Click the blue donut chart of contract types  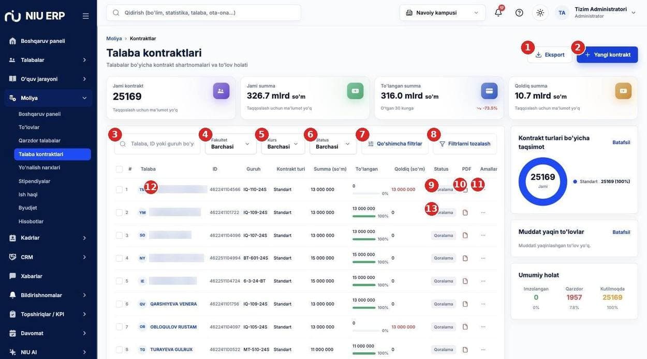pos(543,181)
